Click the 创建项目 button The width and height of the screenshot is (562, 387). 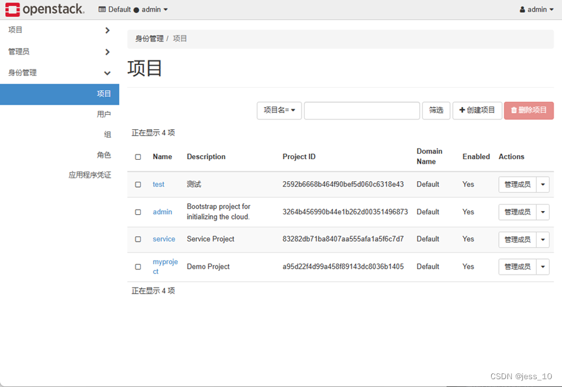click(x=477, y=110)
